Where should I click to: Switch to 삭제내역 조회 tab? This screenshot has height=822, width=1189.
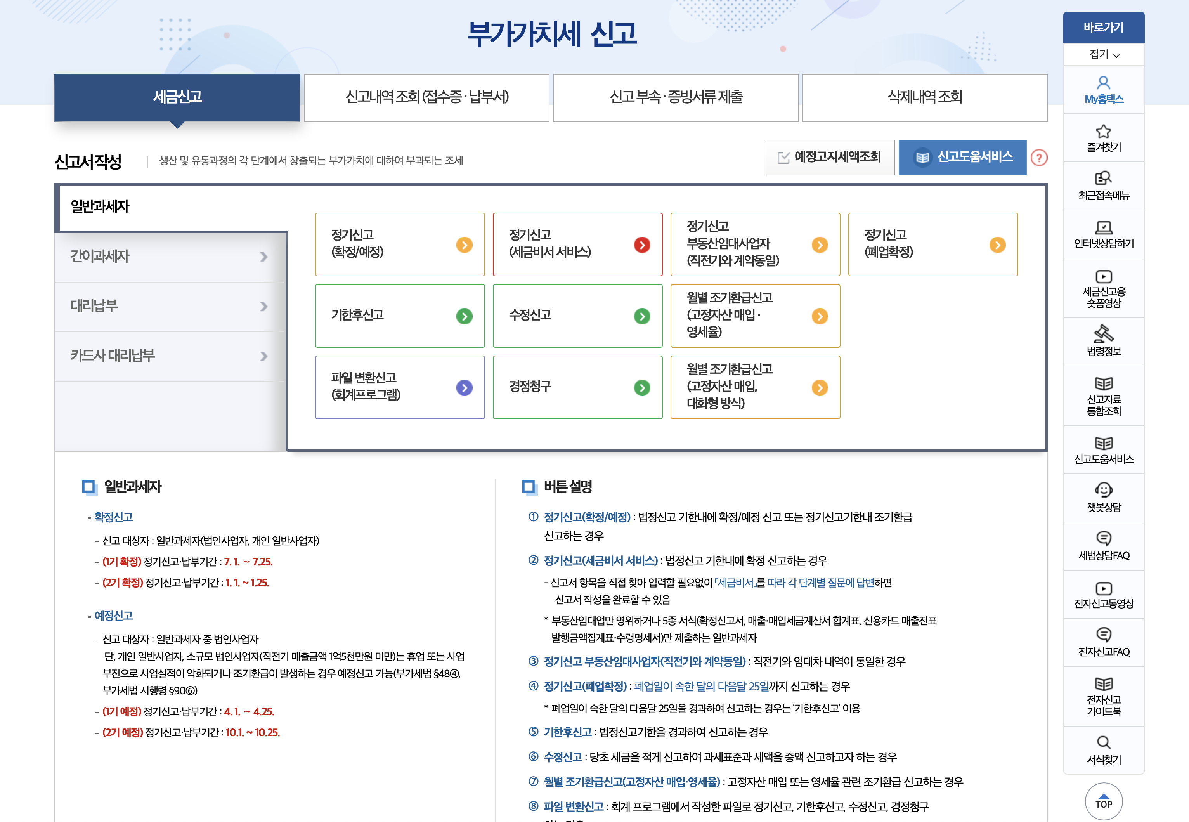(x=924, y=97)
